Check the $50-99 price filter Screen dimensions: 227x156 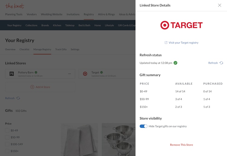pos(7,137)
